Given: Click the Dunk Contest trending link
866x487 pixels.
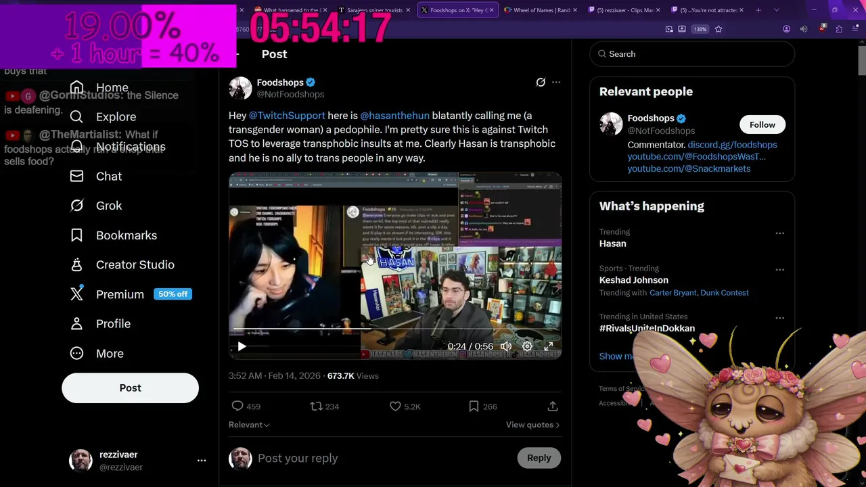Looking at the screenshot, I should [724, 293].
